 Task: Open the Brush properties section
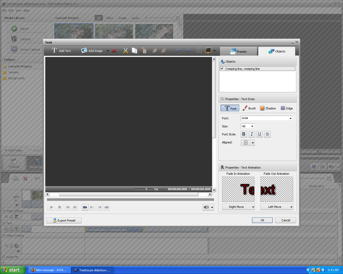[x=249, y=108]
